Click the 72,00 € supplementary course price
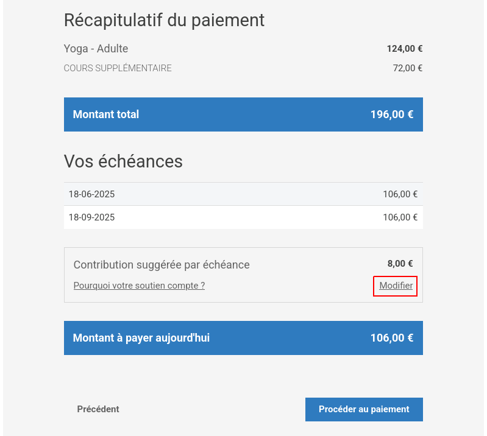 pos(408,68)
